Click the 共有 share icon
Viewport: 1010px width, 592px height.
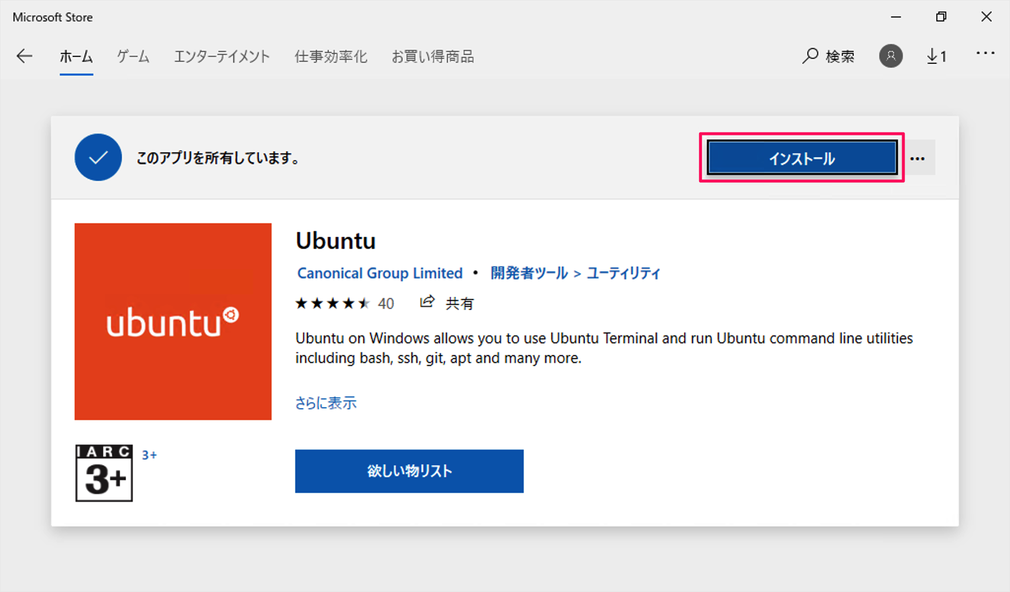point(447,303)
